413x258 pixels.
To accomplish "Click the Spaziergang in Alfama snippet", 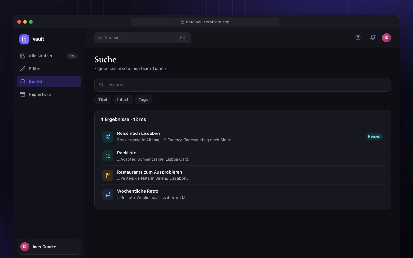I will (175, 140).
